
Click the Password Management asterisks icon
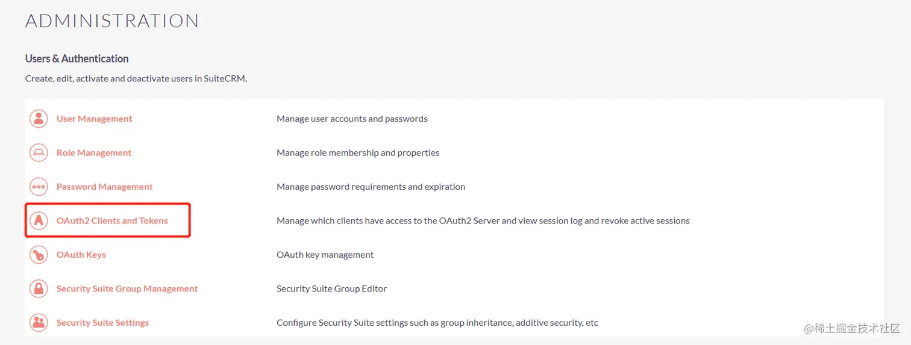click(39, 187)
